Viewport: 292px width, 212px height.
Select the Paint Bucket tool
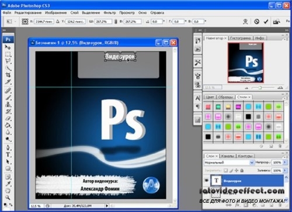[x=8, y=125]
